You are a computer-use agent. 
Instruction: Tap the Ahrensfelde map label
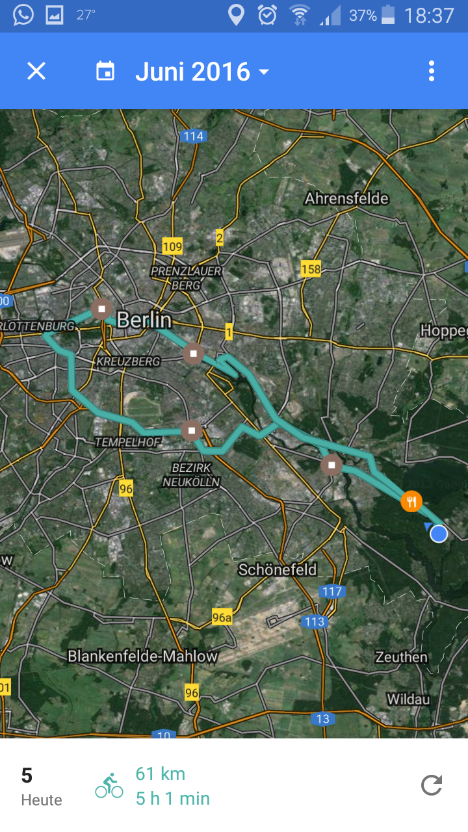tap(346, 198)
